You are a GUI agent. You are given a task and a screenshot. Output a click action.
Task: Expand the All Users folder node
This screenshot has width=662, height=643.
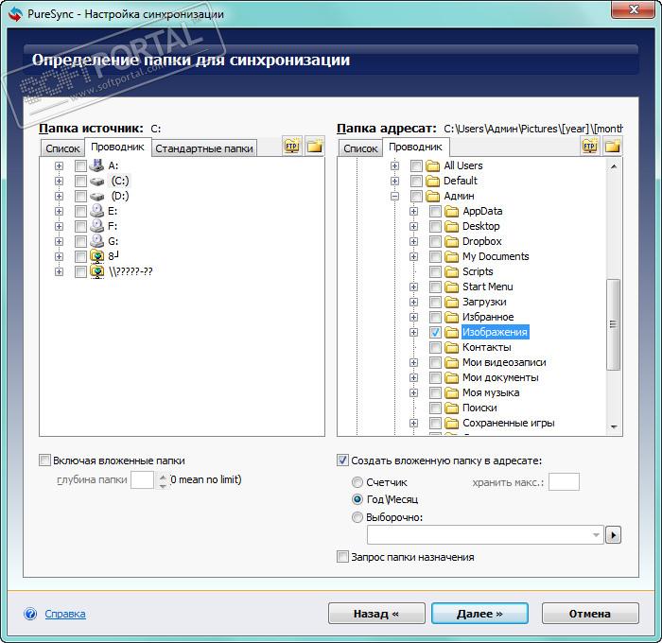point(394,165)
